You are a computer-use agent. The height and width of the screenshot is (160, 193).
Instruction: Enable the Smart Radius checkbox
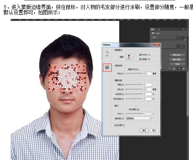pyautogui.click(x=126, y=69)
